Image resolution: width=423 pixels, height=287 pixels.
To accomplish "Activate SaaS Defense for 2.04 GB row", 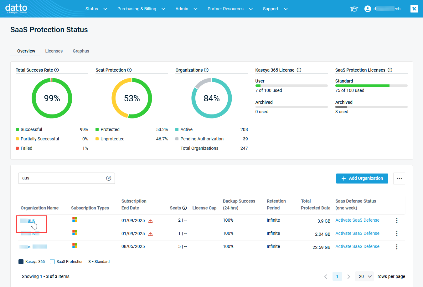I will (357, 233).
